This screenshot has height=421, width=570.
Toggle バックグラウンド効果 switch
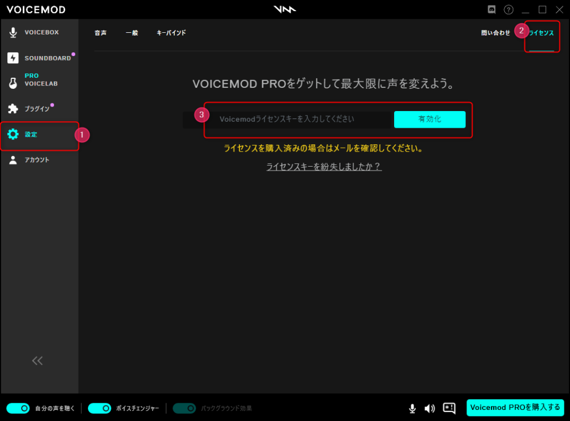(184, 408)
